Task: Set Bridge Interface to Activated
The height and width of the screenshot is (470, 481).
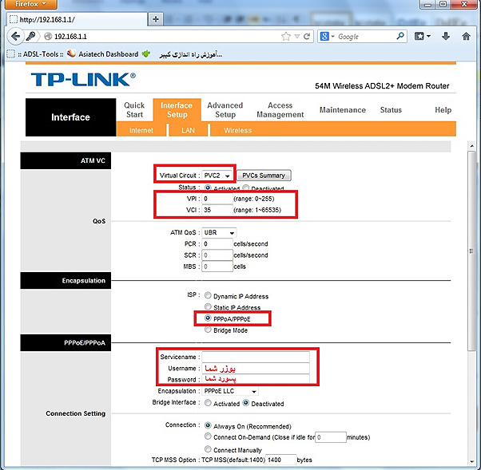Action: click(208, 403)
